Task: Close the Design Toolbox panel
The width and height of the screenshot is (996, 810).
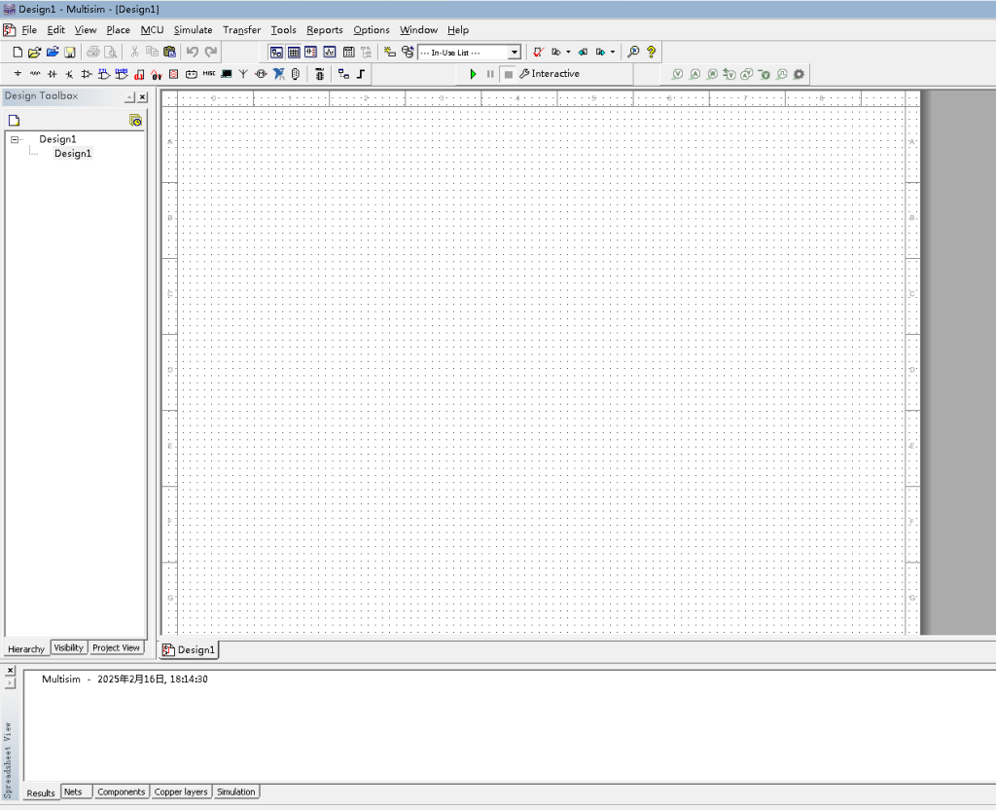Action: [x=143, y=97]
